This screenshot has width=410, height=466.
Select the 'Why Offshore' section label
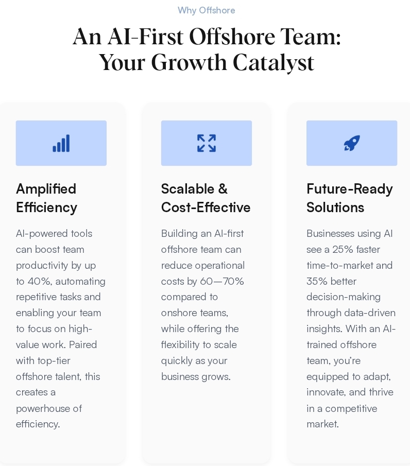(206, 10)
